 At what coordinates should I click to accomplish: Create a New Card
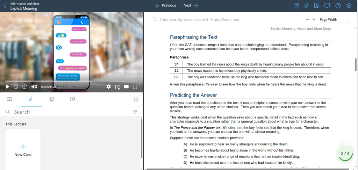(23, 149)
